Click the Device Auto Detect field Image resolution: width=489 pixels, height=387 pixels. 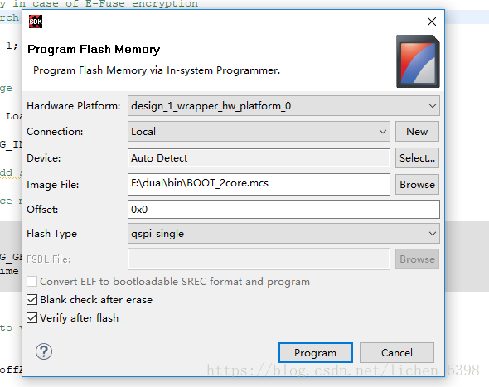coord(259,158)
